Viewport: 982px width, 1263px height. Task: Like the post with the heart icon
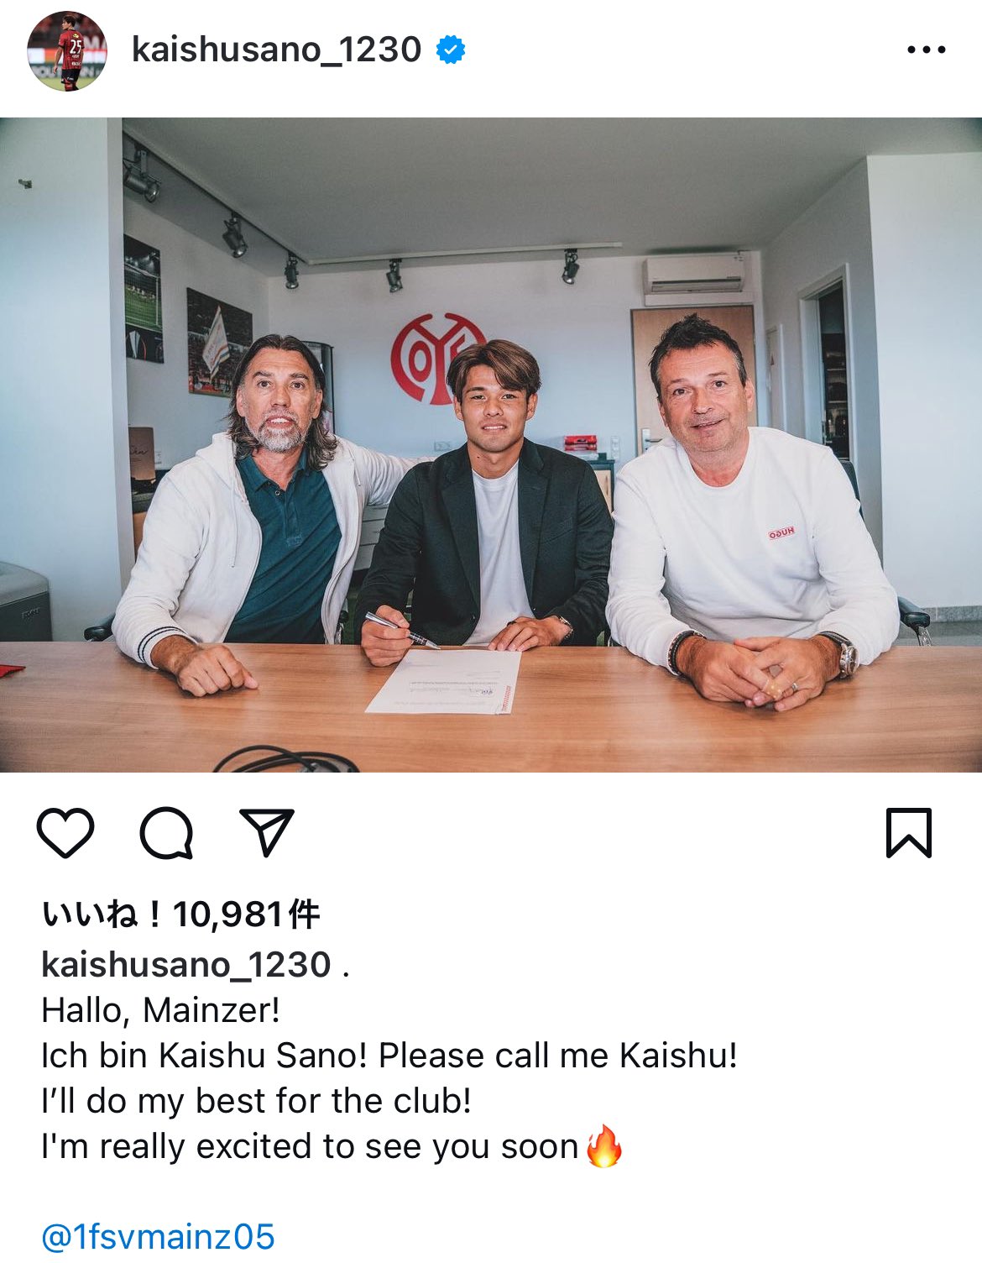[x=65, y=832]
